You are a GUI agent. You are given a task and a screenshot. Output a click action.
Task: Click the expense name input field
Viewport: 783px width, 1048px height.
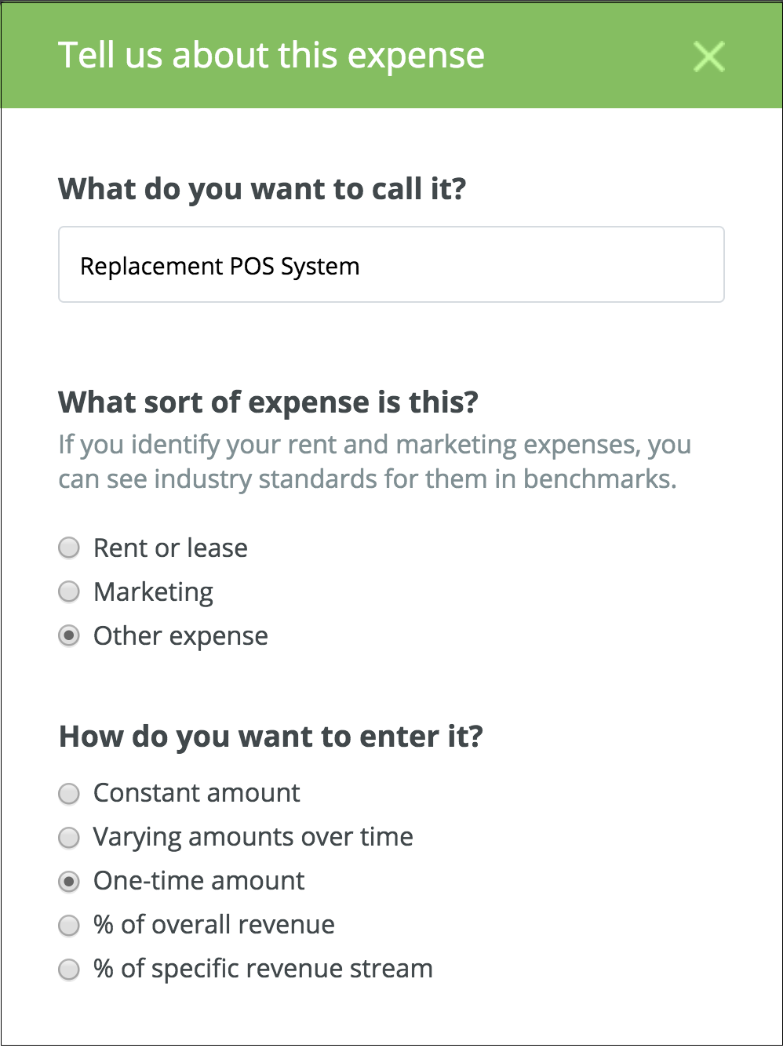(x=391, y=264)
